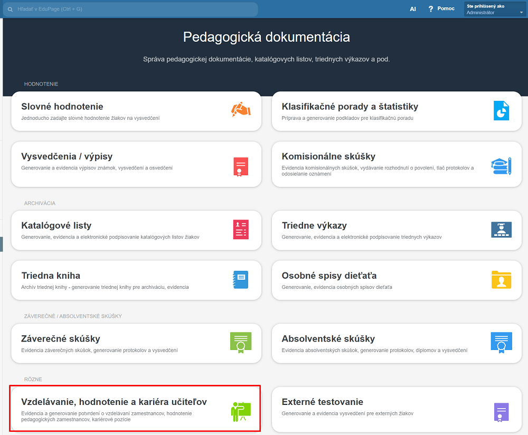Click the orange Slovné hodnotenie handwriting icon
Viewport: 528px width, 435px height.
(241, 110)
